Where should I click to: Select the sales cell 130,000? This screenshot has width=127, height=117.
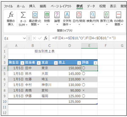[70, 85]
